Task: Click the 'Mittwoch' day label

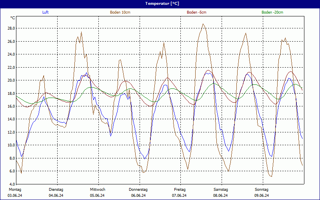Action: [98, 189]
